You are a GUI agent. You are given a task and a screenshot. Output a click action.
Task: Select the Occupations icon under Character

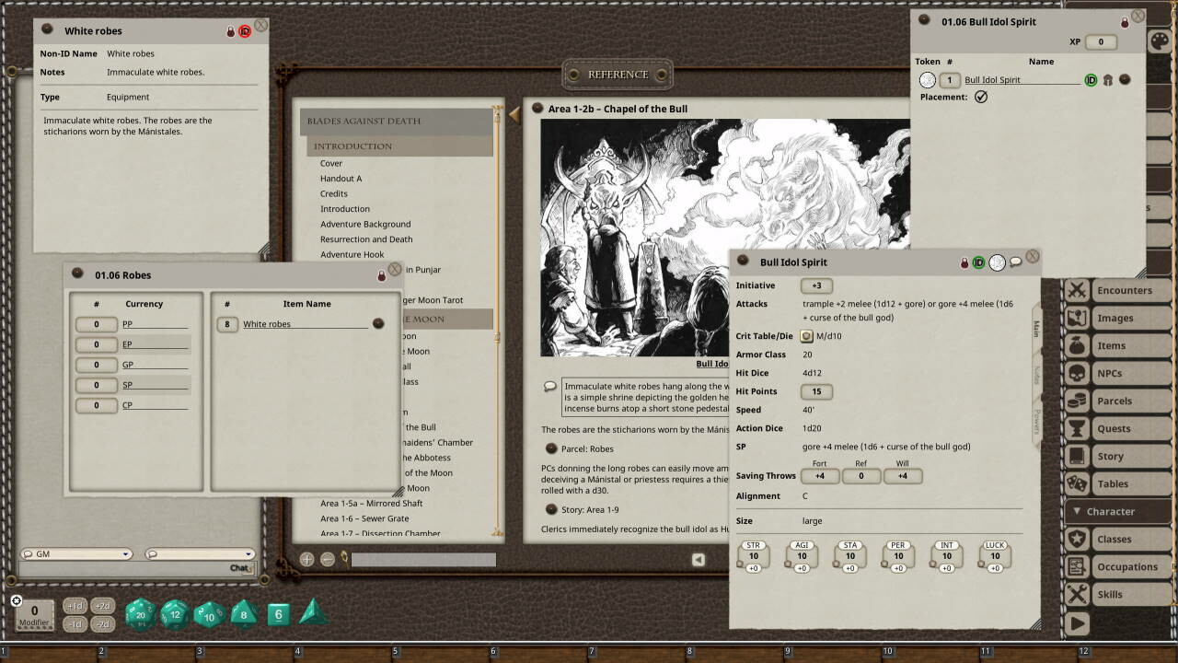point(1077,566)
